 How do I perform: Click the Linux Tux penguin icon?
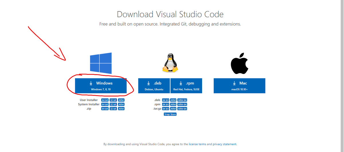tap(170, 63)
